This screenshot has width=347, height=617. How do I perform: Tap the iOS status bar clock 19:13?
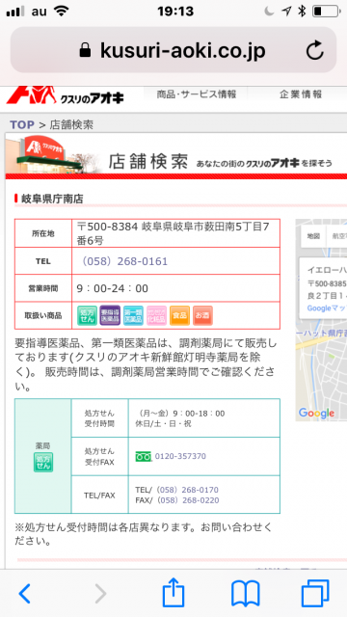coord(175,12)
